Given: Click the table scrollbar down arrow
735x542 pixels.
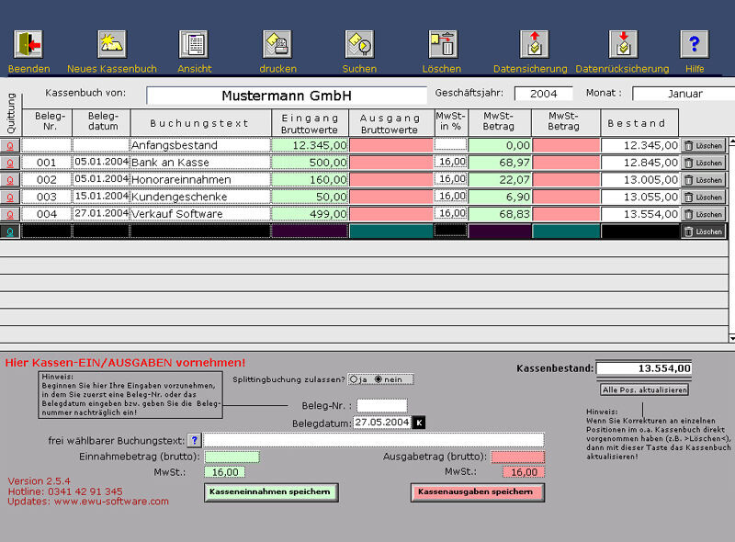Looking at the screenshot, I should 731,338.
